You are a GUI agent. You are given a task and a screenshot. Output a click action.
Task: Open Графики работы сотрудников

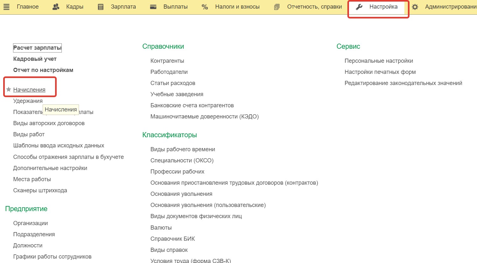[52, 257]
